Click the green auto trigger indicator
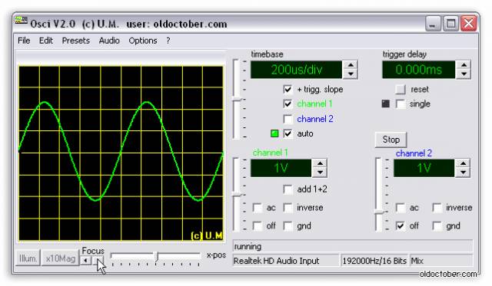 [274, 133]
